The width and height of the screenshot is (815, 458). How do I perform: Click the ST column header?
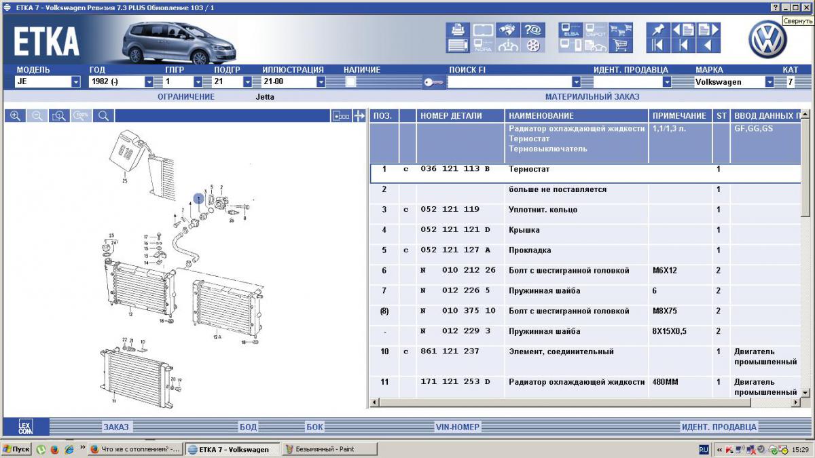coord(721,116)
